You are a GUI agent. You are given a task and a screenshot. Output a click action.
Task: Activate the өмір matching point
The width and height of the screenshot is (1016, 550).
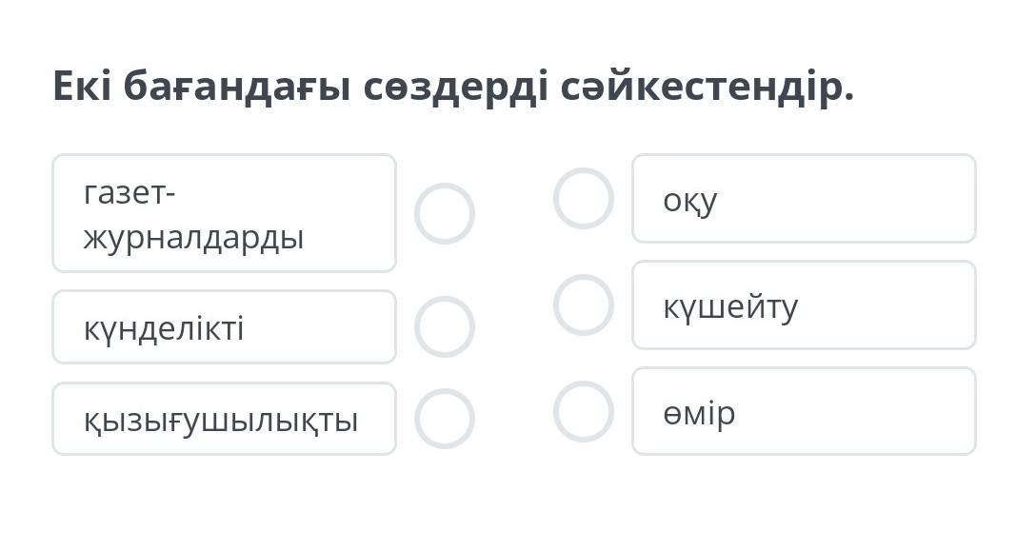tap(583, 411)
